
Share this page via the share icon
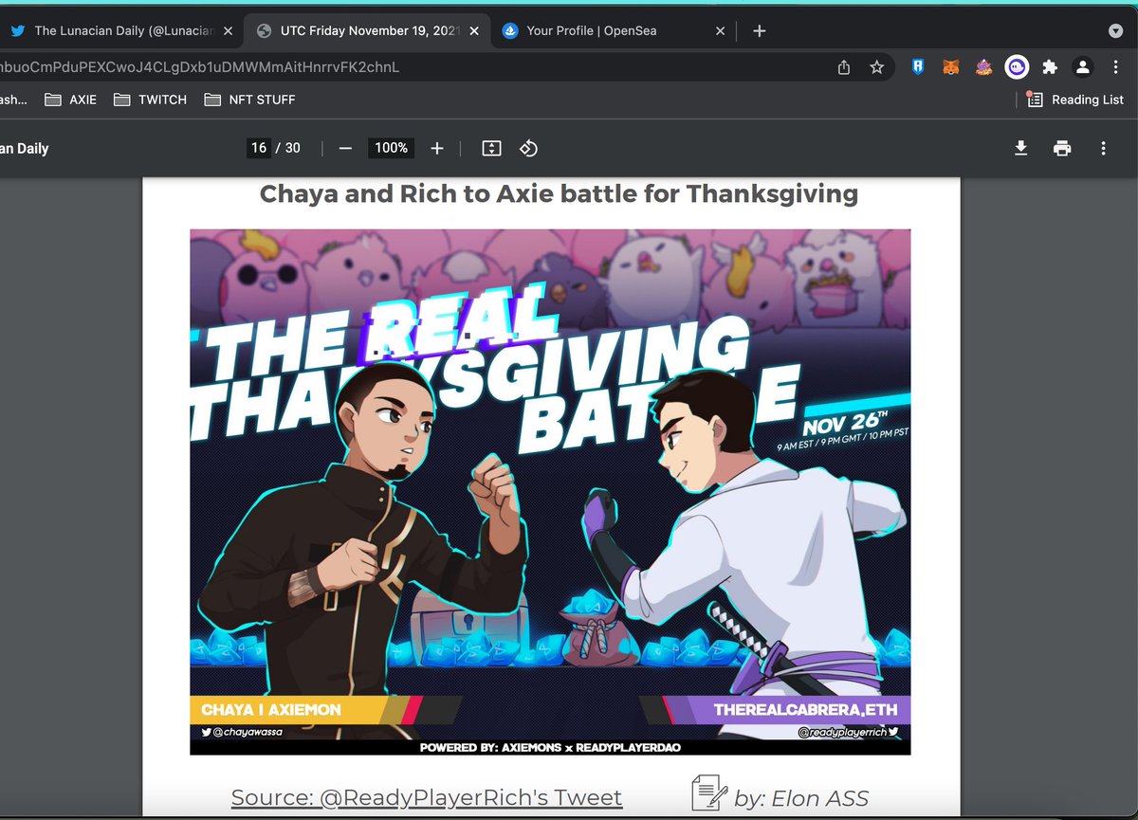(x=844, y=67)
